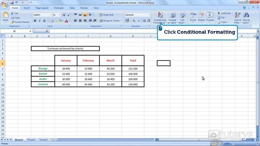Switch to Sheet2 tab

tap(31, 140)
